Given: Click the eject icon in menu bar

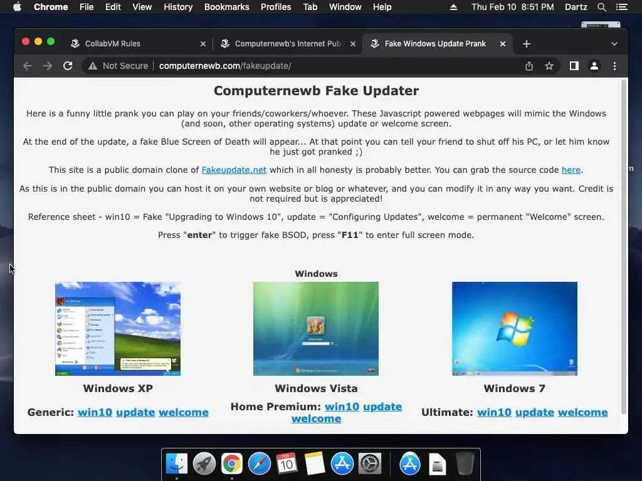Looking at the screenshot, I should 453,7.
